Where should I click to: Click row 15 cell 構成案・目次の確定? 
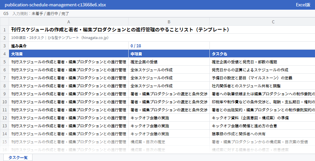[169, 142]
